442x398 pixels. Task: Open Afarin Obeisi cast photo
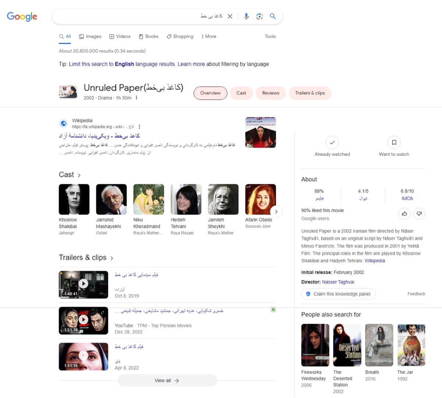(260, 199)
